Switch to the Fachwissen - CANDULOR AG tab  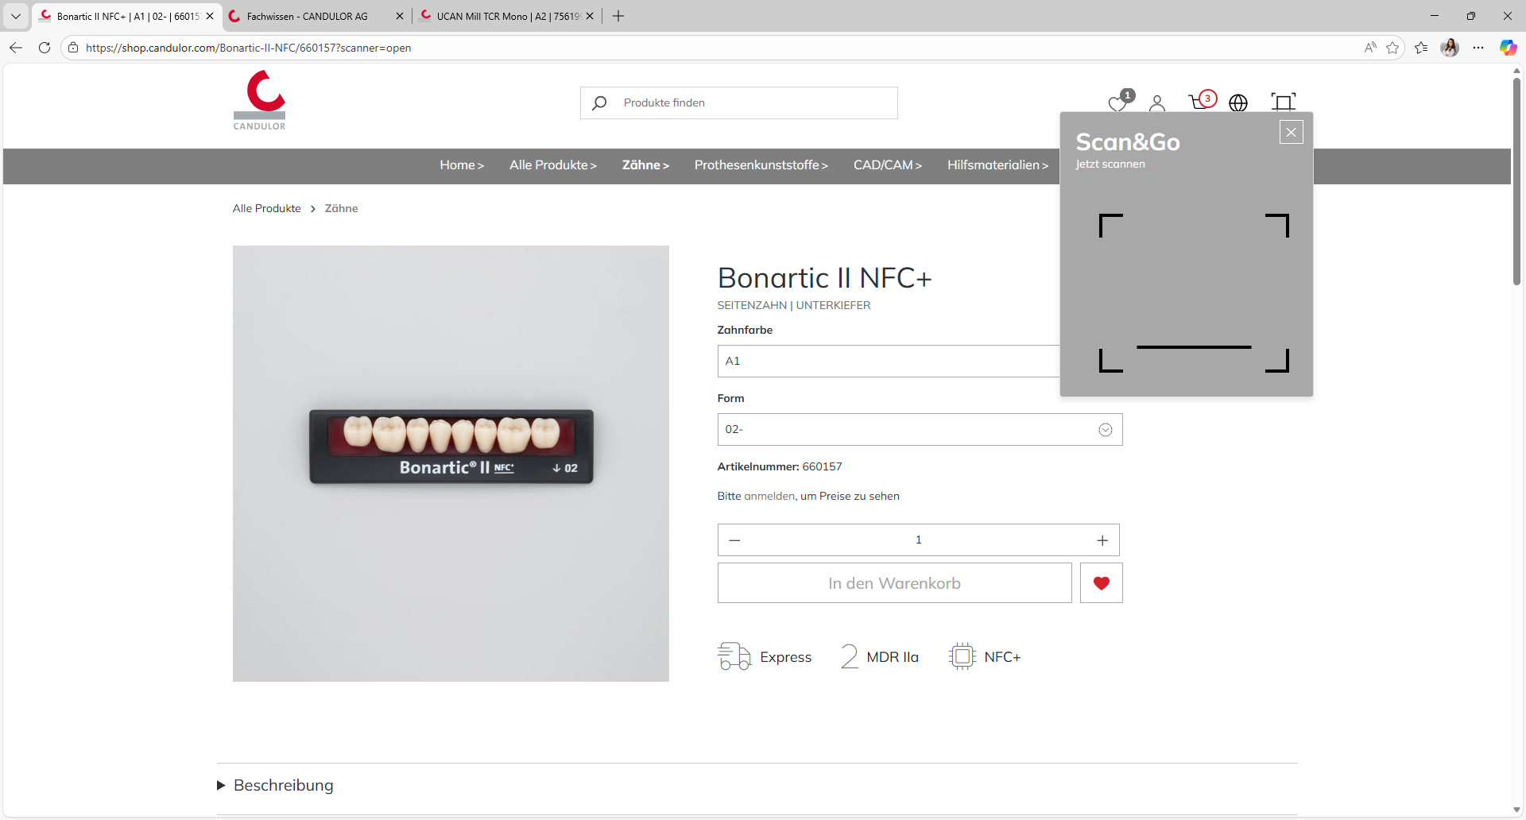(x=307, y=16)
